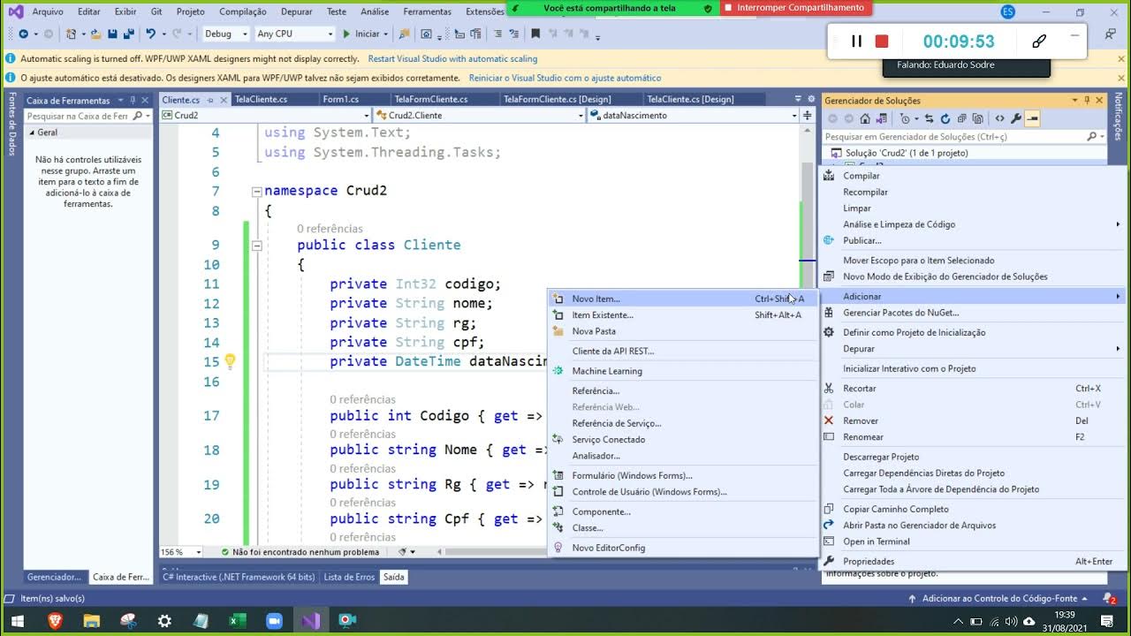
Task: Open the Debug configuration dropdown
Action: pyautogui.click(x=225, y=34)
